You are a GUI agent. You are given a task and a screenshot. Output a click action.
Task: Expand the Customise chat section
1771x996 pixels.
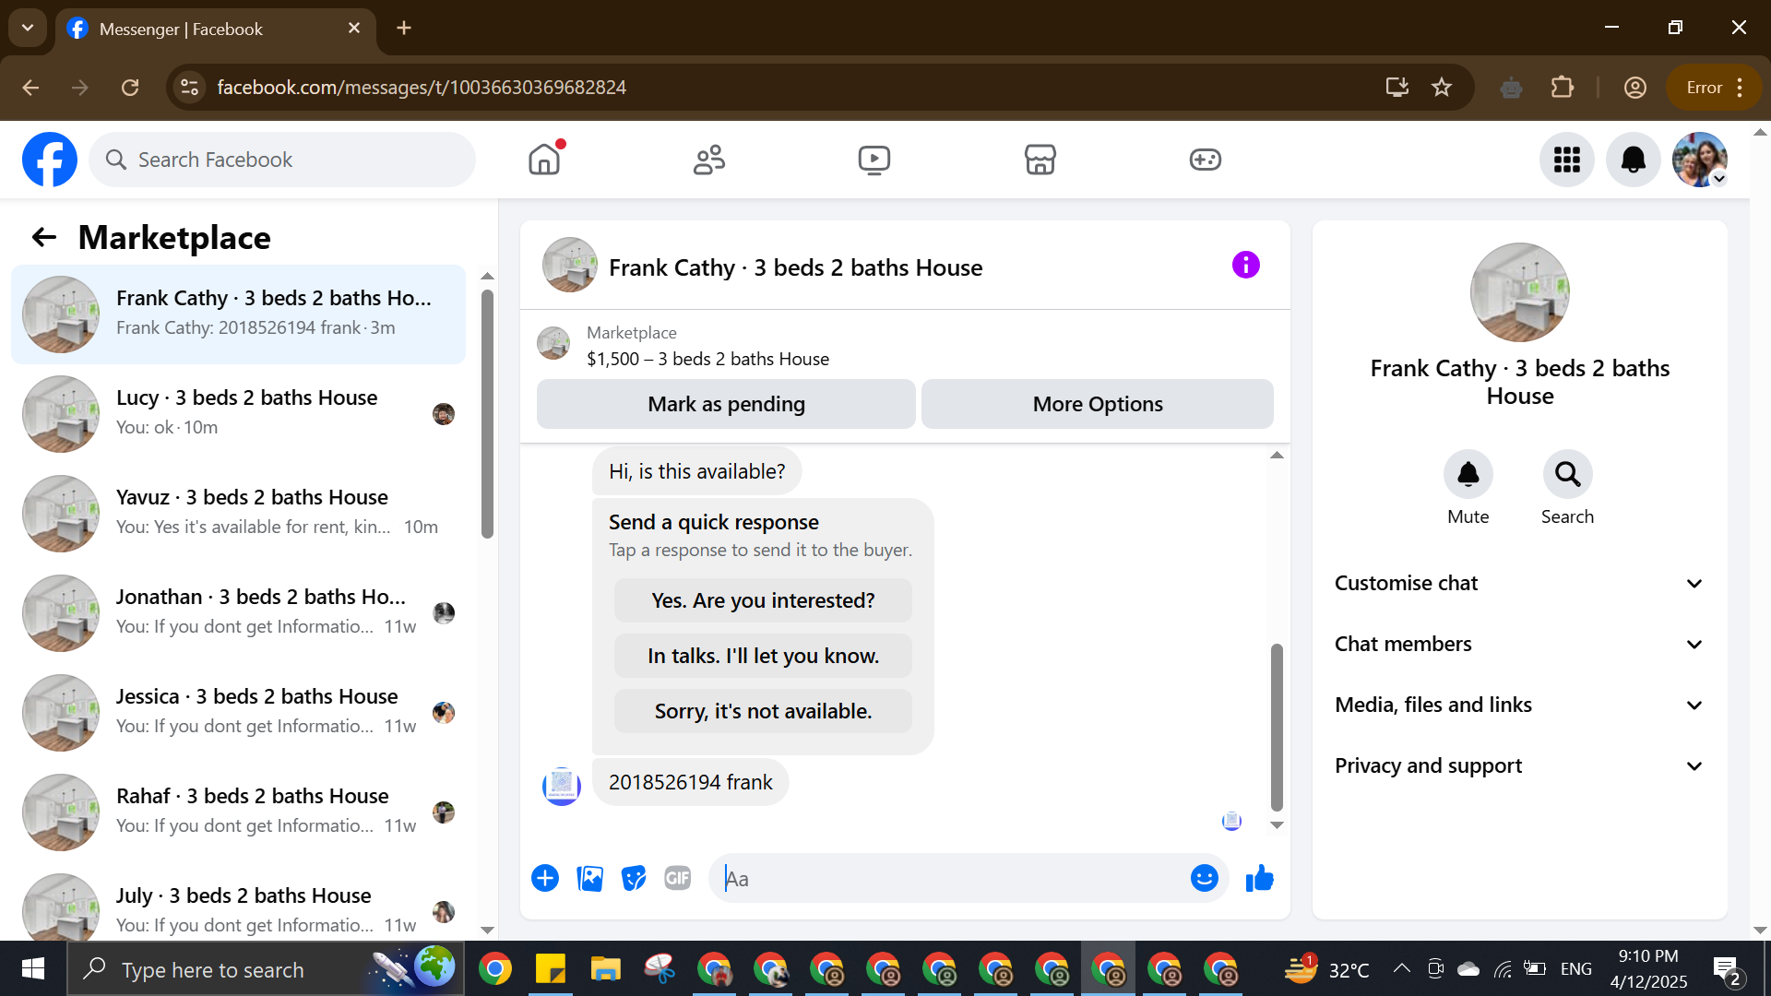point(1519,584)
